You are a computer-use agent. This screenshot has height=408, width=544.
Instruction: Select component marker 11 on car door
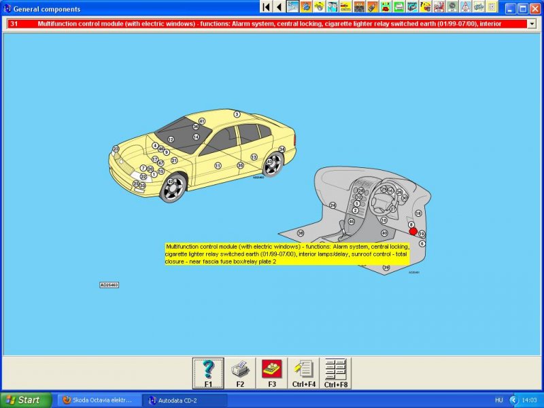coord(218,165)
